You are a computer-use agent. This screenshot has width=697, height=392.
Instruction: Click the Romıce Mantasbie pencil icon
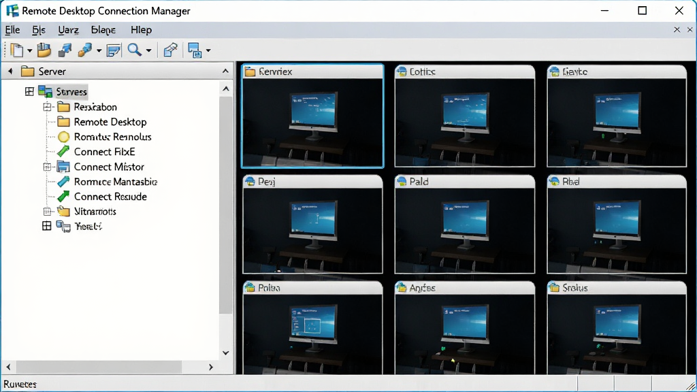pyautogui.click(x=63, y=181)
